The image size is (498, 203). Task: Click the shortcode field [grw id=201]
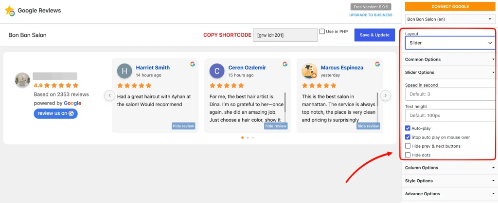tap(285, 35)
